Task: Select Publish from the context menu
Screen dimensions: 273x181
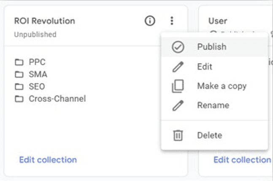Action: [214, 47]
